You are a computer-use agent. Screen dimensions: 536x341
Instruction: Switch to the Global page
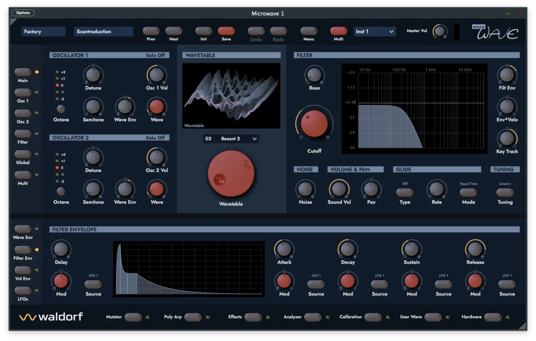coord(23,154)
